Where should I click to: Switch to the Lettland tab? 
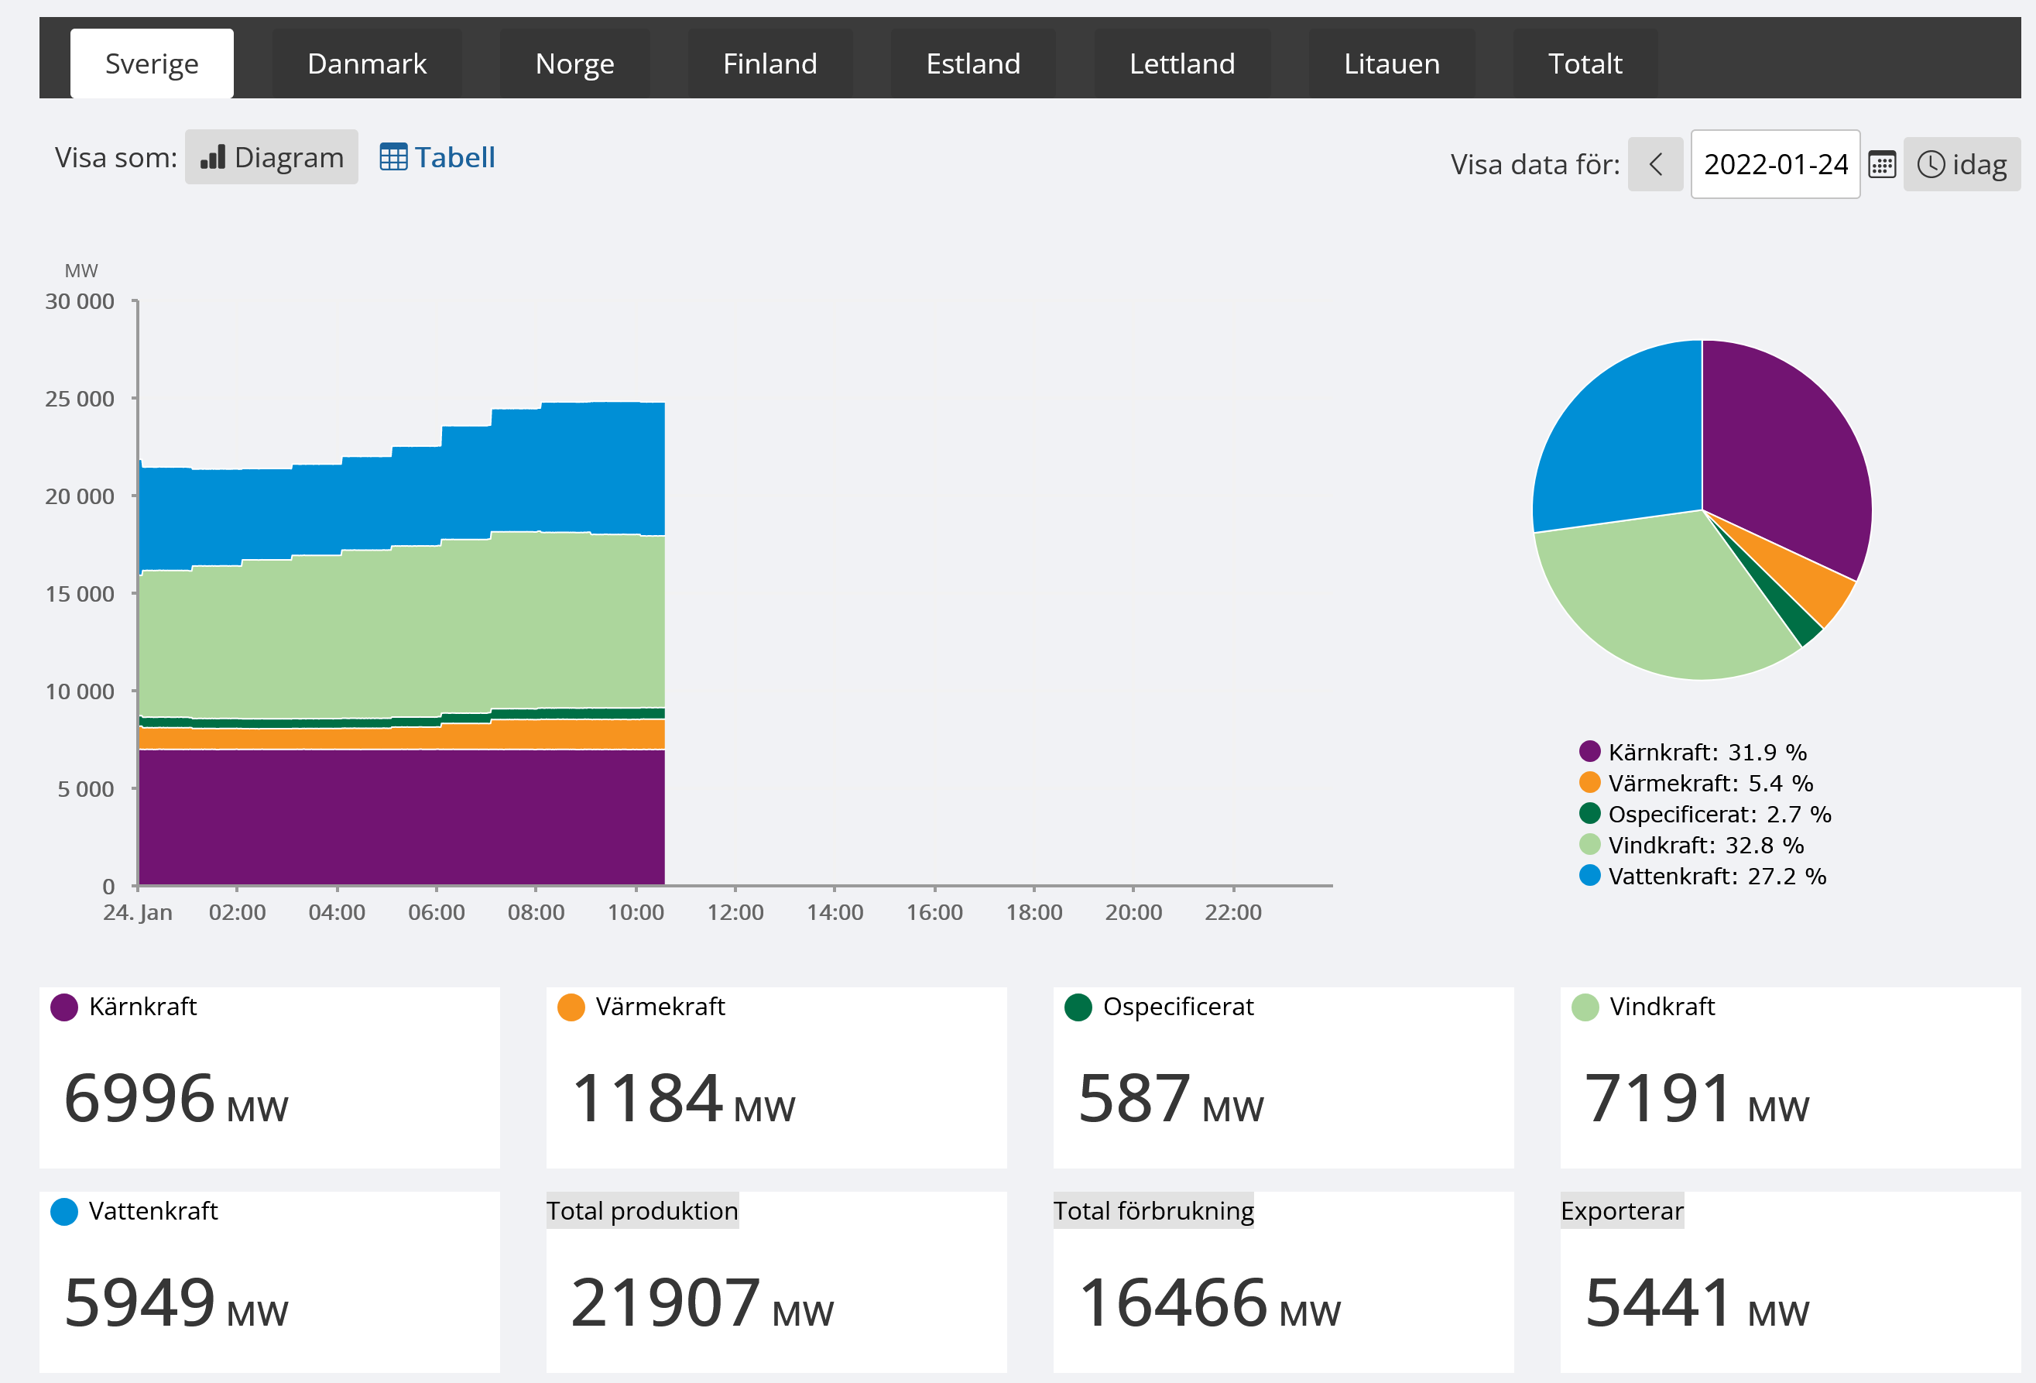pyautogui.click(x=1182, y=63)
